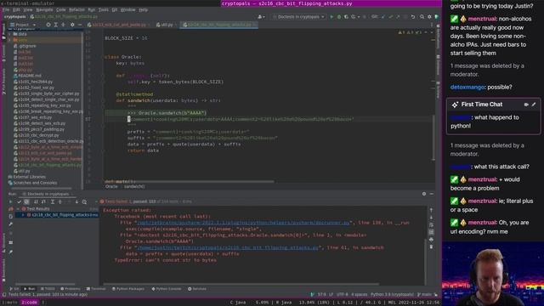Screen dimensions: 544x306
Task: Click the Git update project icon
Action: [x=383, y=17]
